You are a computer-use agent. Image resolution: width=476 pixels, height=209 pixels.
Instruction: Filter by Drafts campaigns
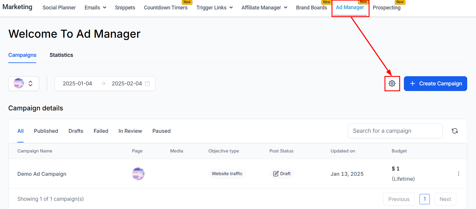[76, 131]
